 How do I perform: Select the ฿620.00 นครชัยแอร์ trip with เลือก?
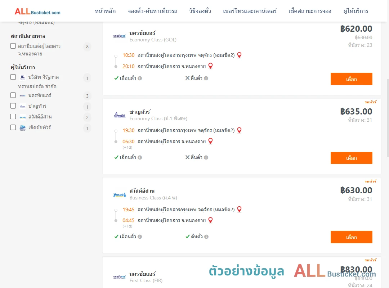tap(351, 79)
